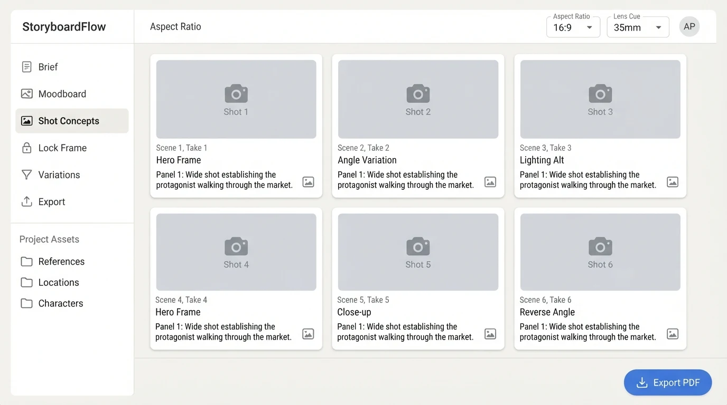The image size is (727, 405).
Task: Open the Shot 4 thumbnail
Action: [x=236, y=252]
